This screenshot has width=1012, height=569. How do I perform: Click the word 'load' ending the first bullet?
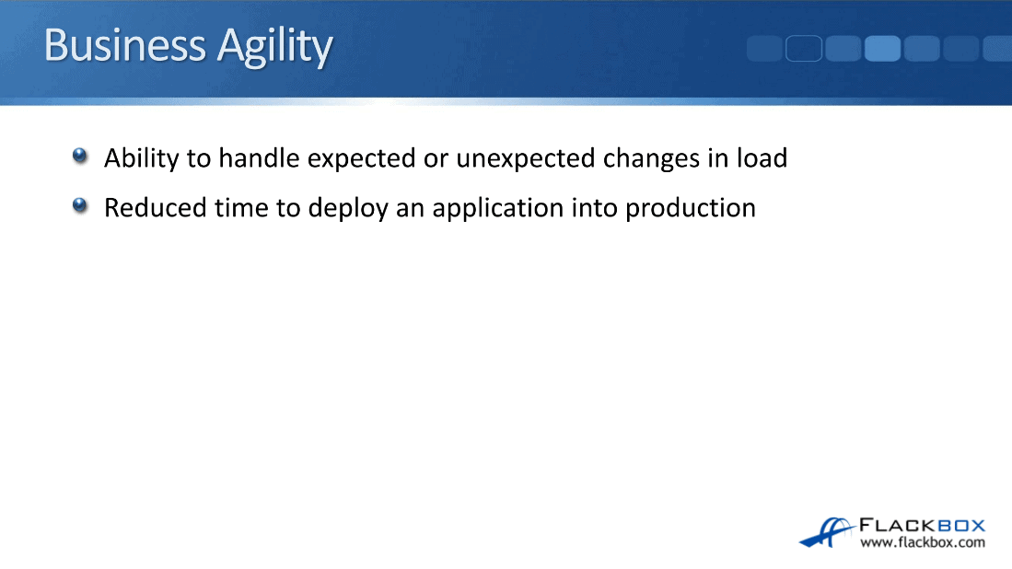tap(762, 158)
